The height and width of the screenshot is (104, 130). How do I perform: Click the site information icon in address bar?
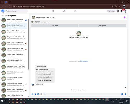click(x=14, y=6)
